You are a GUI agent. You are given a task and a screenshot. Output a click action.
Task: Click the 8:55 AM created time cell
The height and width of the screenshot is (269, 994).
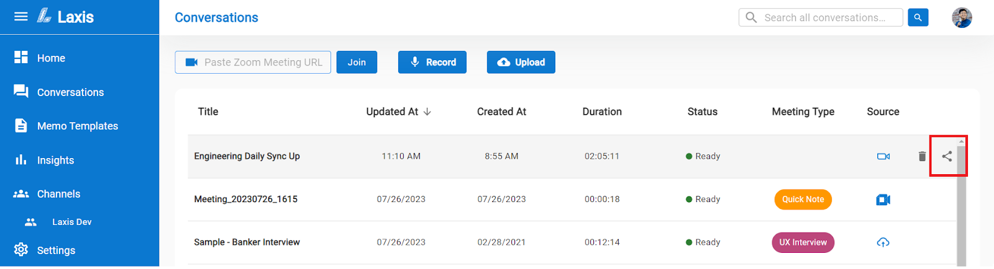click(501, 156)
